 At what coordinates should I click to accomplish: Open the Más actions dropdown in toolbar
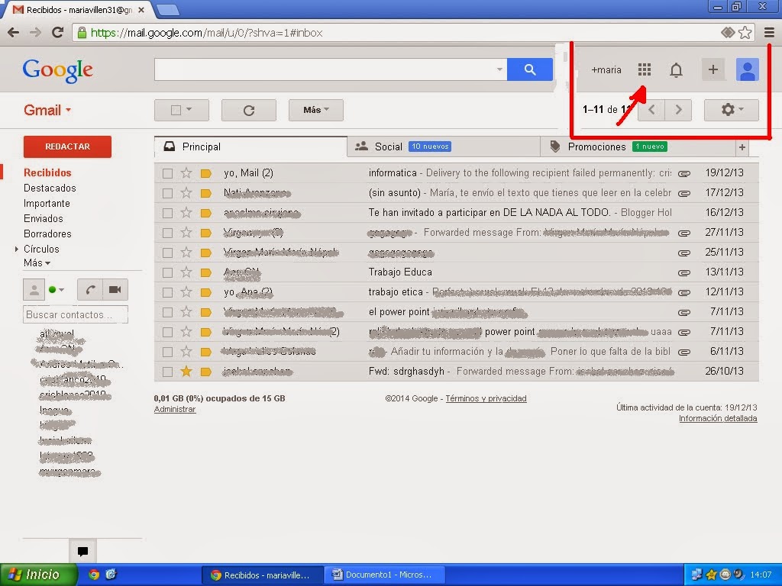click(x=315, y=110)
